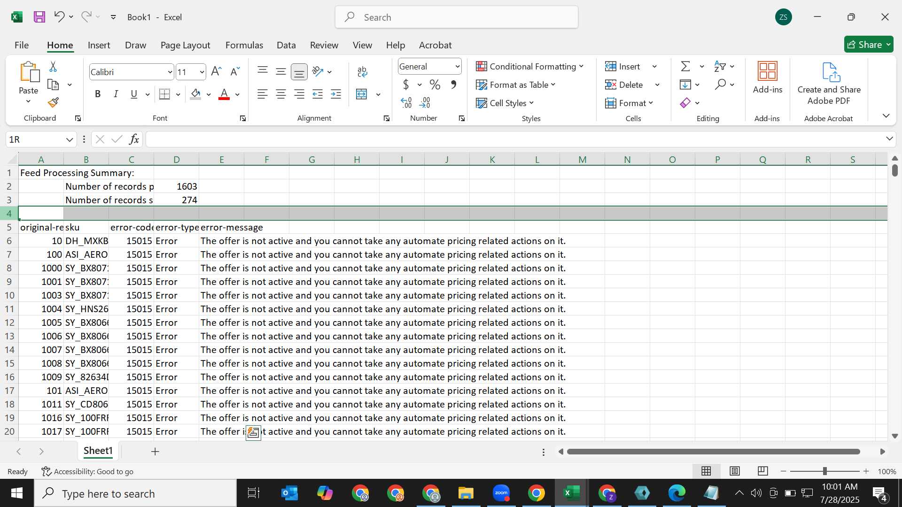902x507 pixels.
Task: Switch to the Formulas tab
Action: click(244, 45)
